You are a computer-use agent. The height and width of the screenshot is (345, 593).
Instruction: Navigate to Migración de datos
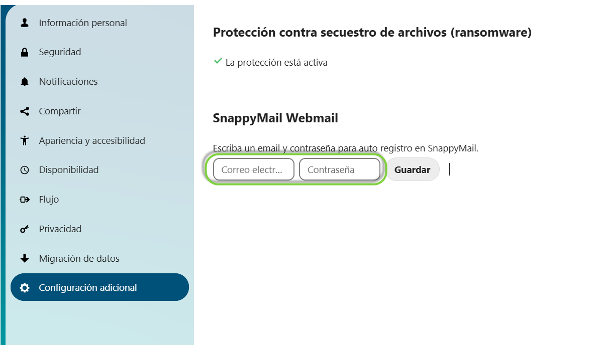79,259
